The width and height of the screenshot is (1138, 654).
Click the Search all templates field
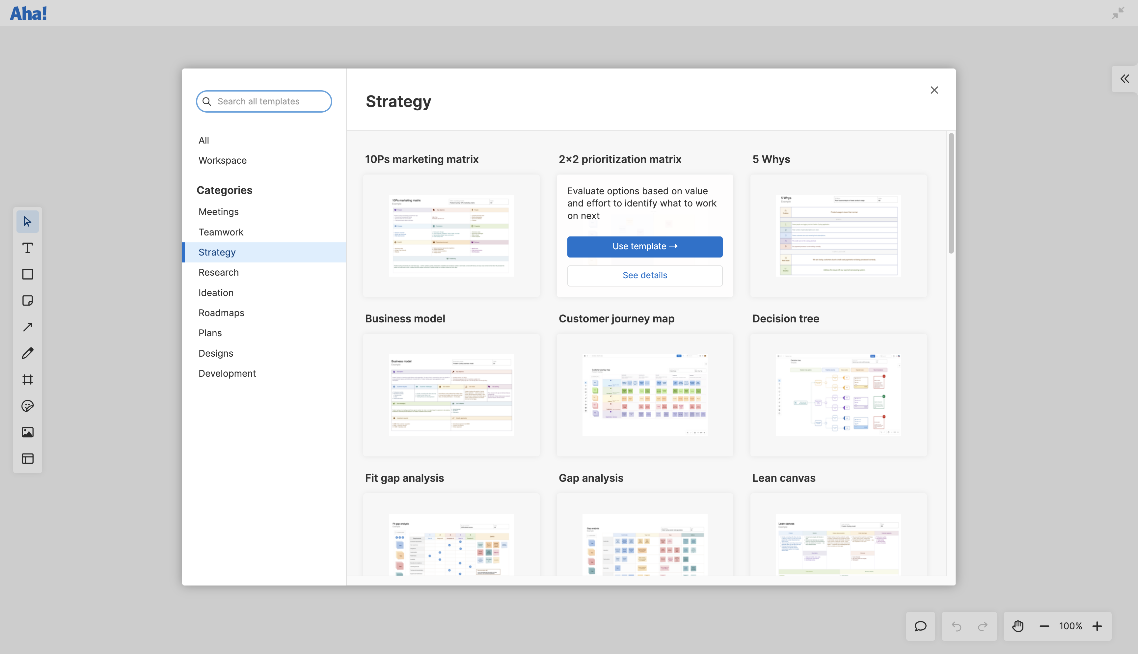tap(264, 101)
